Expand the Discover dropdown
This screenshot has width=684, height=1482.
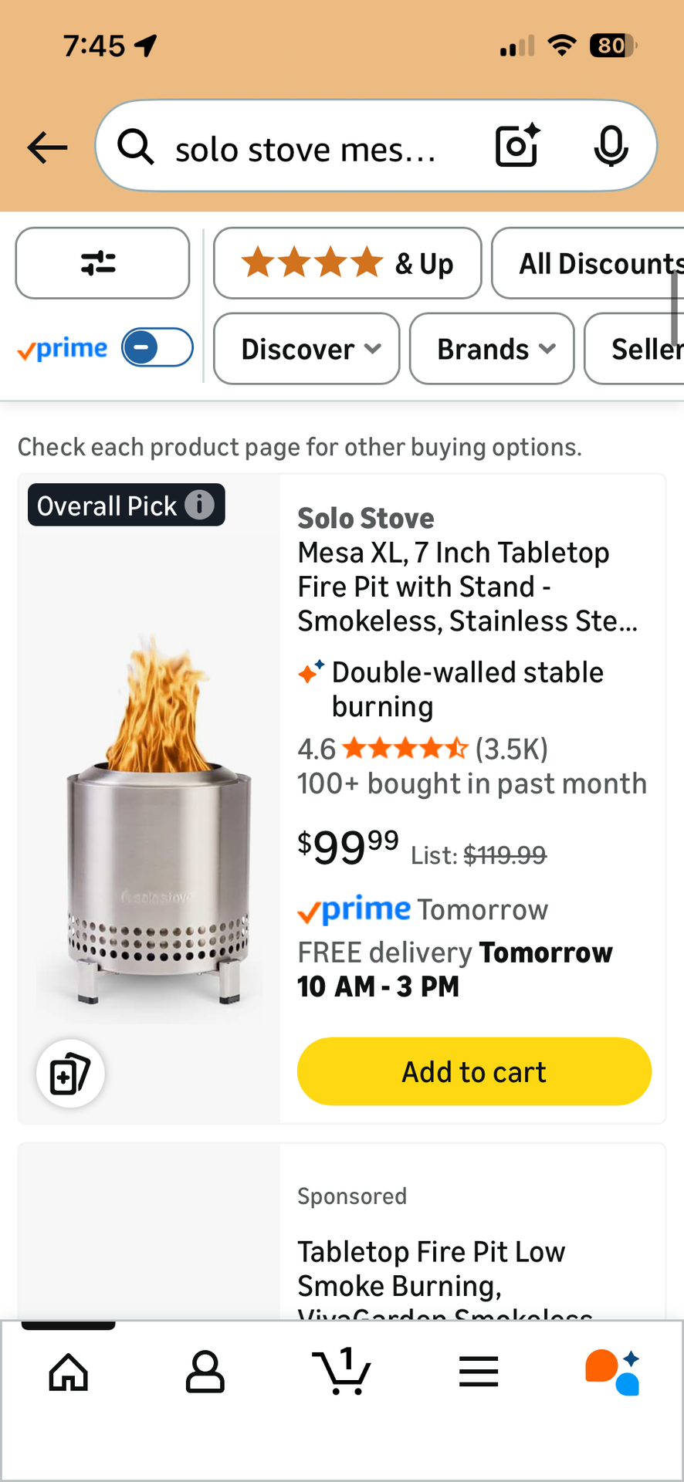point(306,349)
